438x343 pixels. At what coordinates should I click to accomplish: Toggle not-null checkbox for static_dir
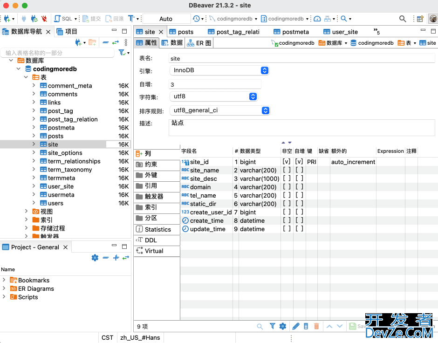(286, 204)
